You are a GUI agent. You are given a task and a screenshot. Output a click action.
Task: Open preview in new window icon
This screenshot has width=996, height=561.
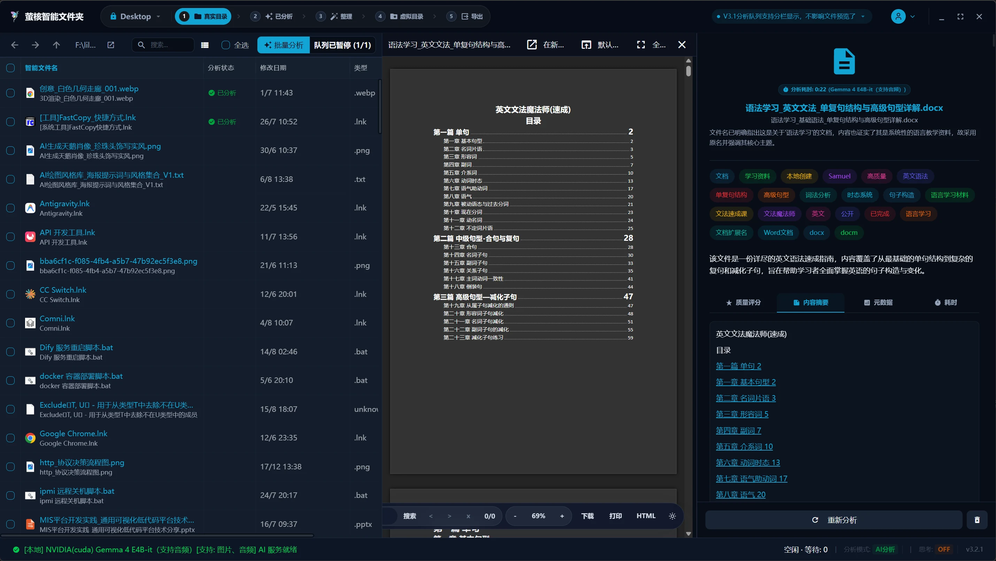click(532, 45)
